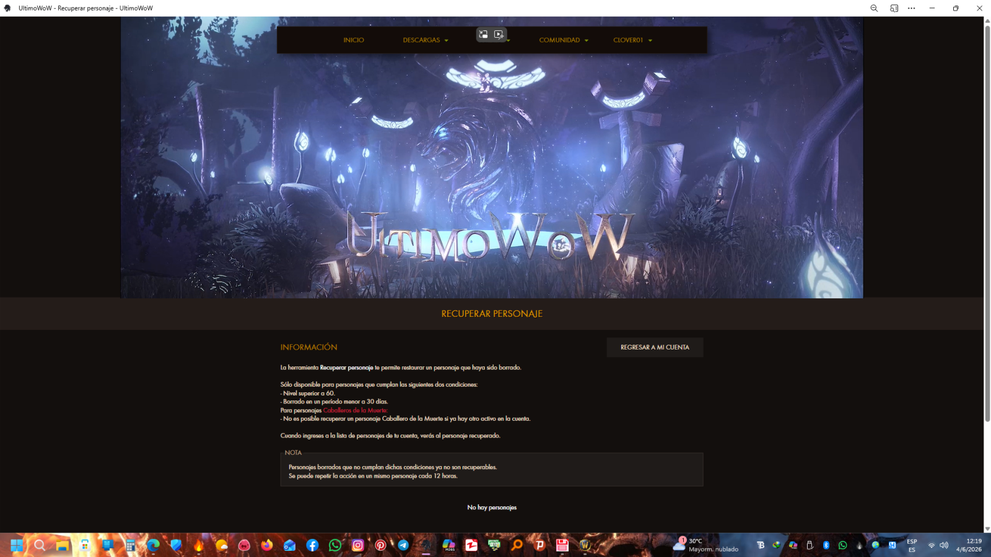Click the WhatsApp tray icon

[x=842, y=545]
